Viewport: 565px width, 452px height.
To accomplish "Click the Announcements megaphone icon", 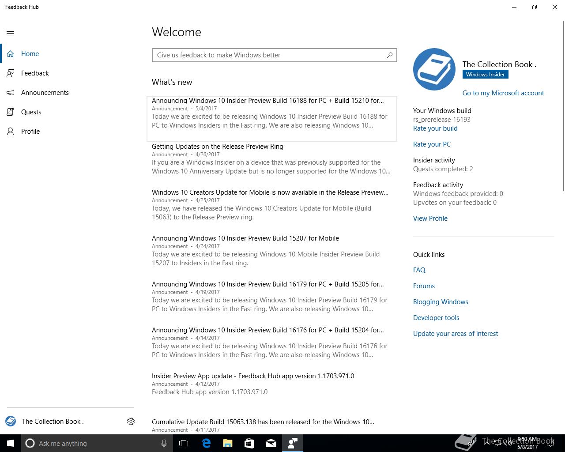I will [x=11, y=93].
